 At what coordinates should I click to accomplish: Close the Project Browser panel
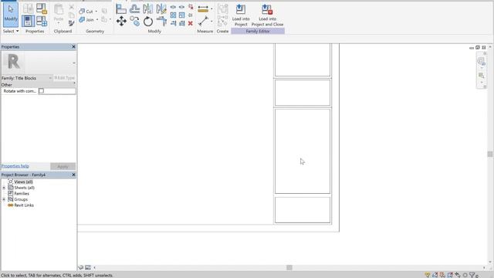tap(74, 175)
